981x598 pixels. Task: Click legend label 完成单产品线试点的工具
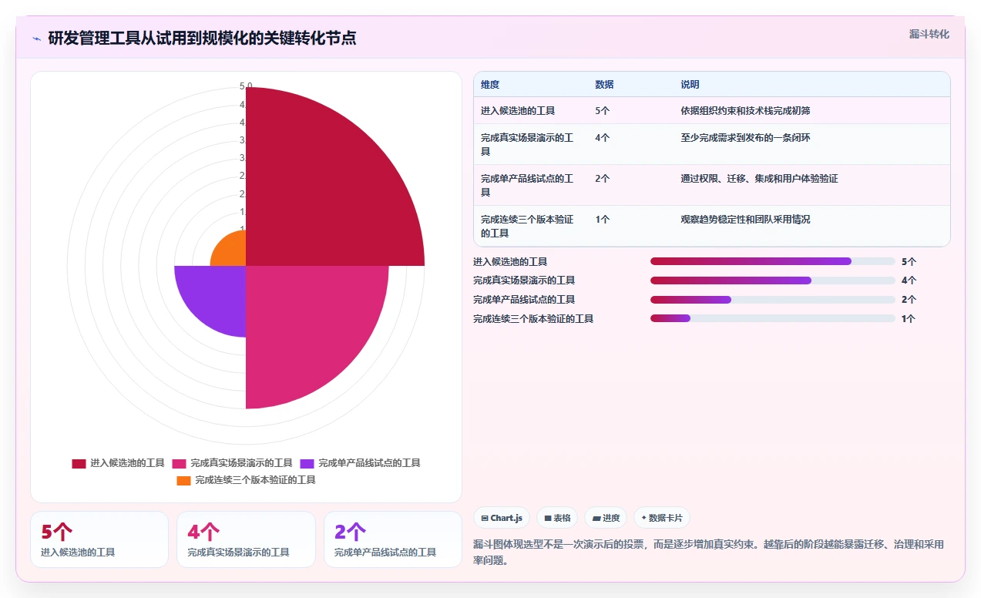click(370, 463)
